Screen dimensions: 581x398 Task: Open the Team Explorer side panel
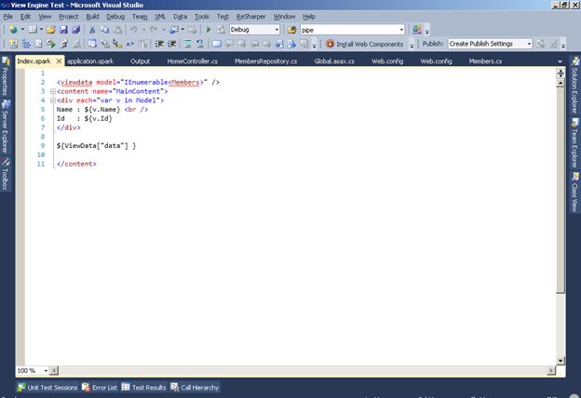click(575, 143)
